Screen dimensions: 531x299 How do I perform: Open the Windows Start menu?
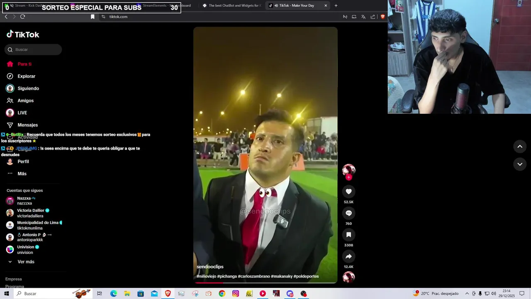pos(6,294)
